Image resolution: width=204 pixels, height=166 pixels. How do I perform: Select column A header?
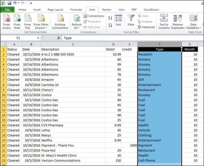(x=14, y=44)
